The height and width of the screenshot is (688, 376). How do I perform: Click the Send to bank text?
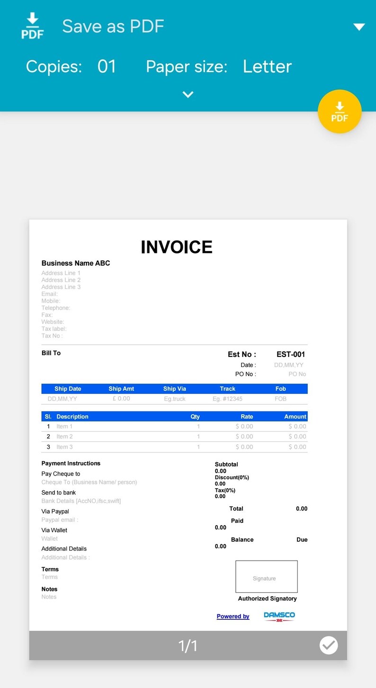pyautogui.click(x=59, y=492)
